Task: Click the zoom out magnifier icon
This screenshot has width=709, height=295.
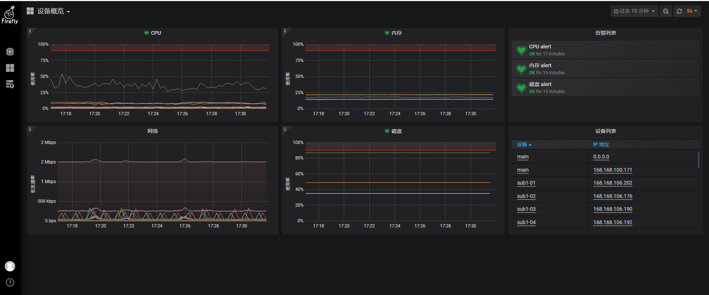Action: point(666,11)
